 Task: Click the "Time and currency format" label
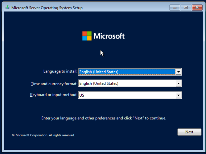54,84
